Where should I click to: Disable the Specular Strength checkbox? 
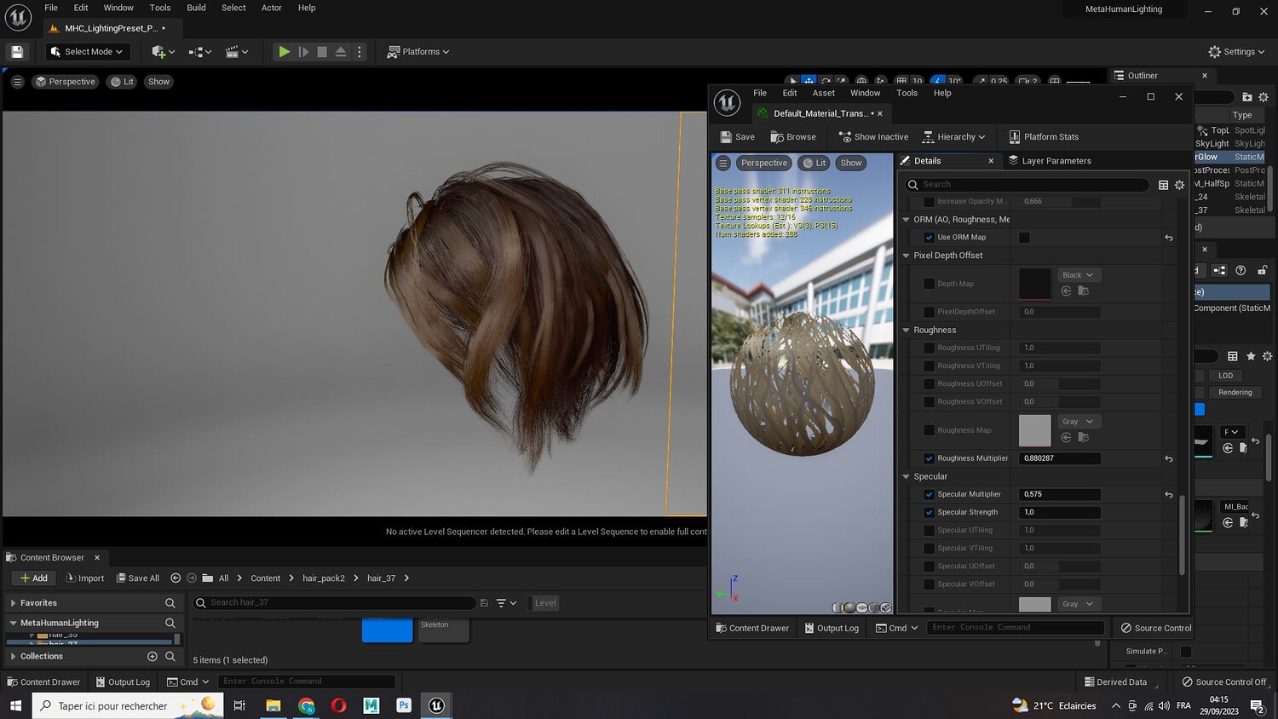pos(930,513)
